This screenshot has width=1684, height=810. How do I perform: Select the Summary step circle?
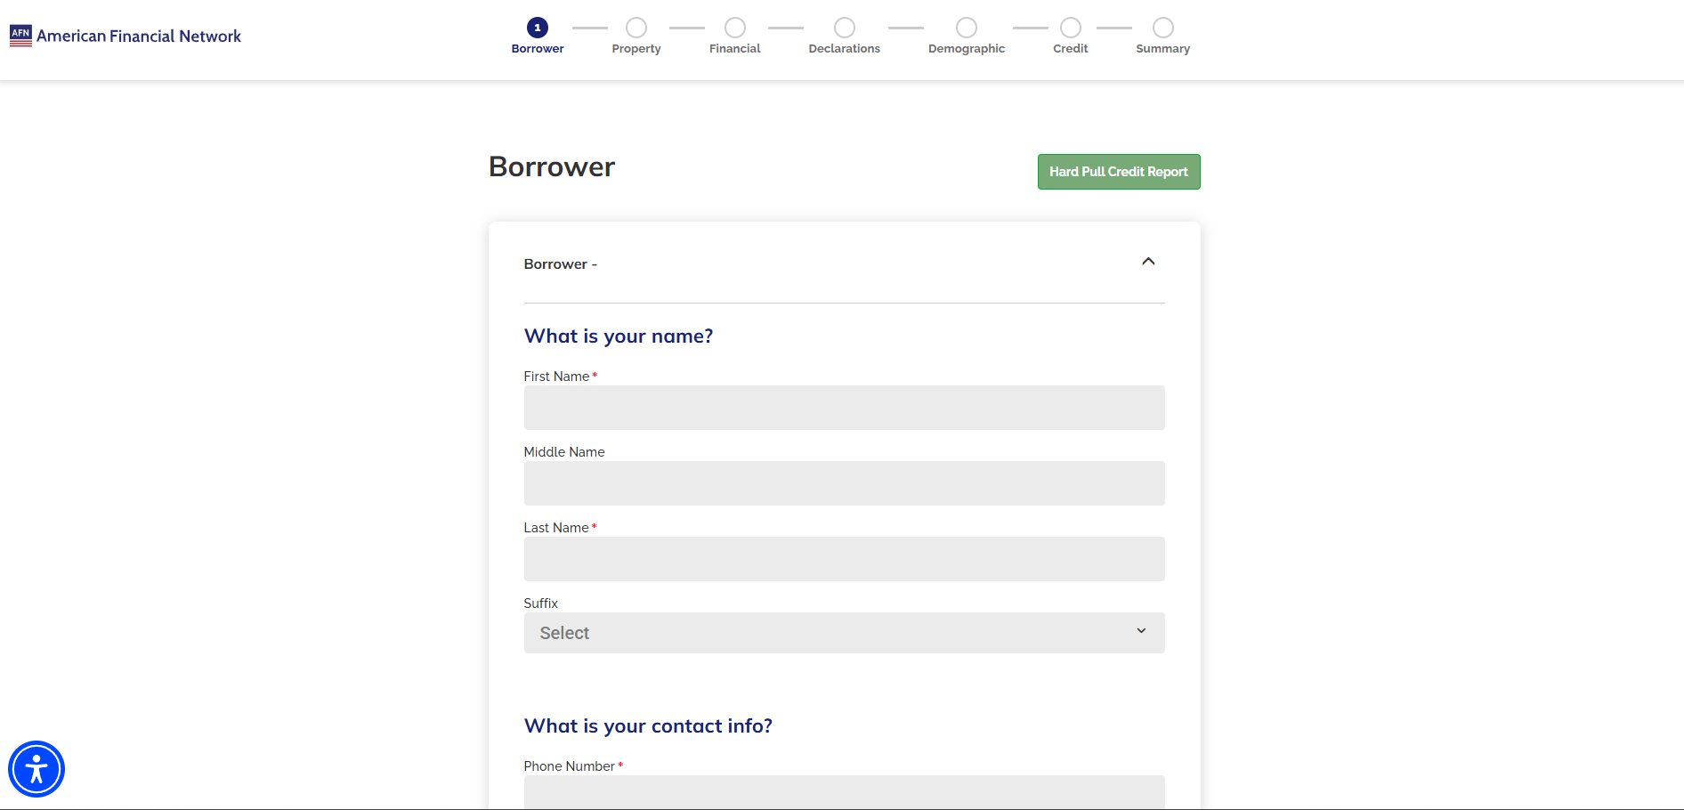[x=1163, y=28]
